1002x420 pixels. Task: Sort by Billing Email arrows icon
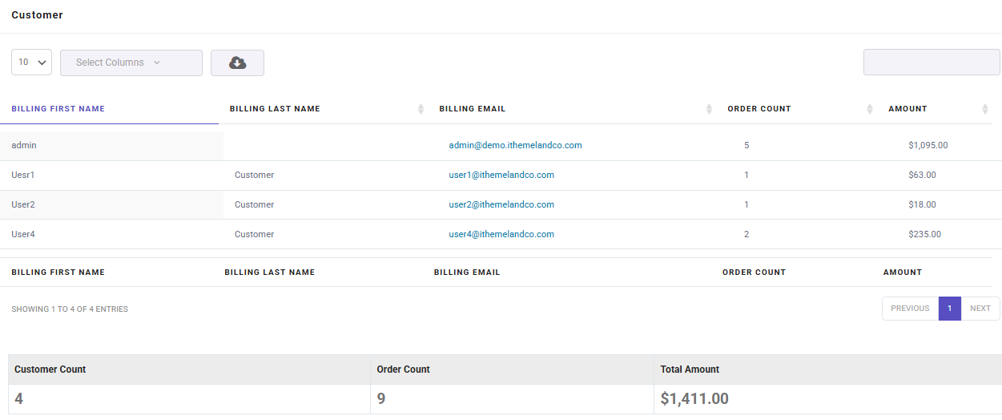click(x=709, y=109)
